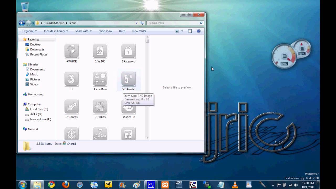
Task: Click into the Search Icons field
Action: 173,23
